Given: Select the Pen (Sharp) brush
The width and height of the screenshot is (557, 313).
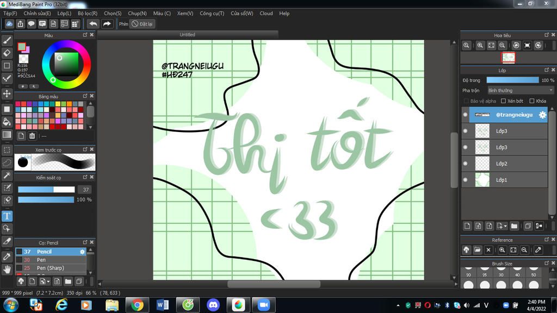Looking at the screenshot, I should [50, 268].
